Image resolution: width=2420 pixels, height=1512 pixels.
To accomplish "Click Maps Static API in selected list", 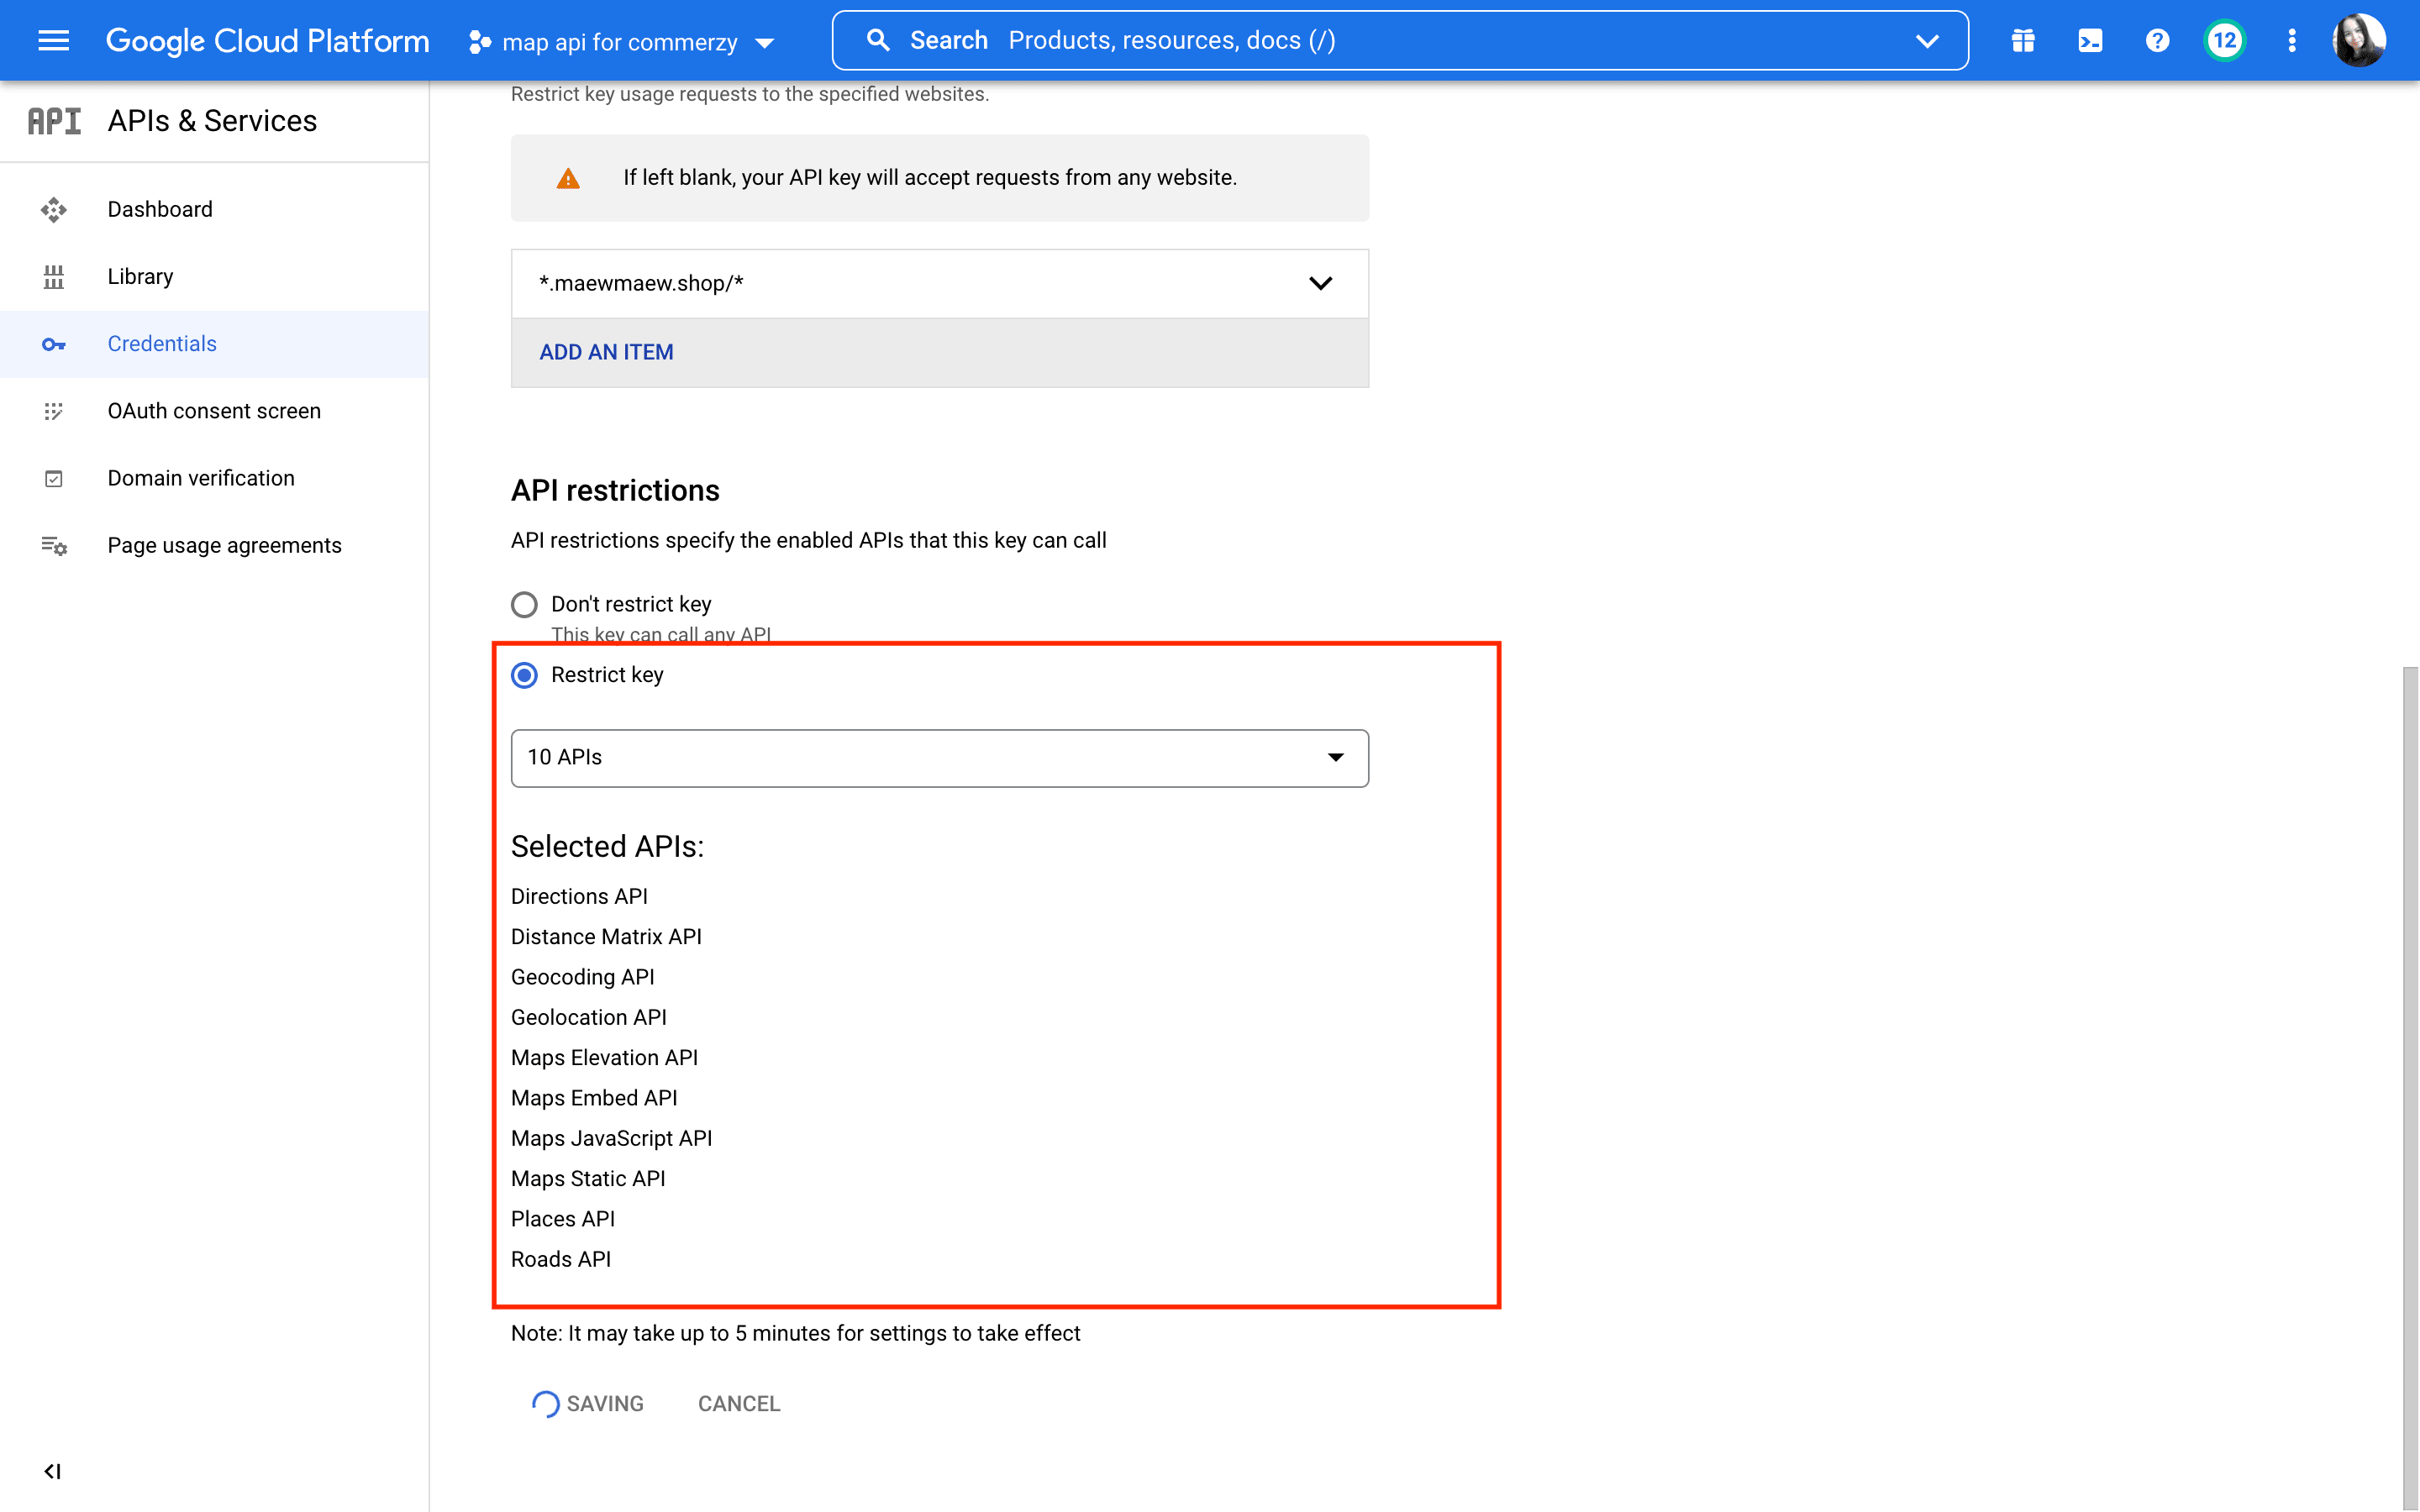I will [588, 1178].
